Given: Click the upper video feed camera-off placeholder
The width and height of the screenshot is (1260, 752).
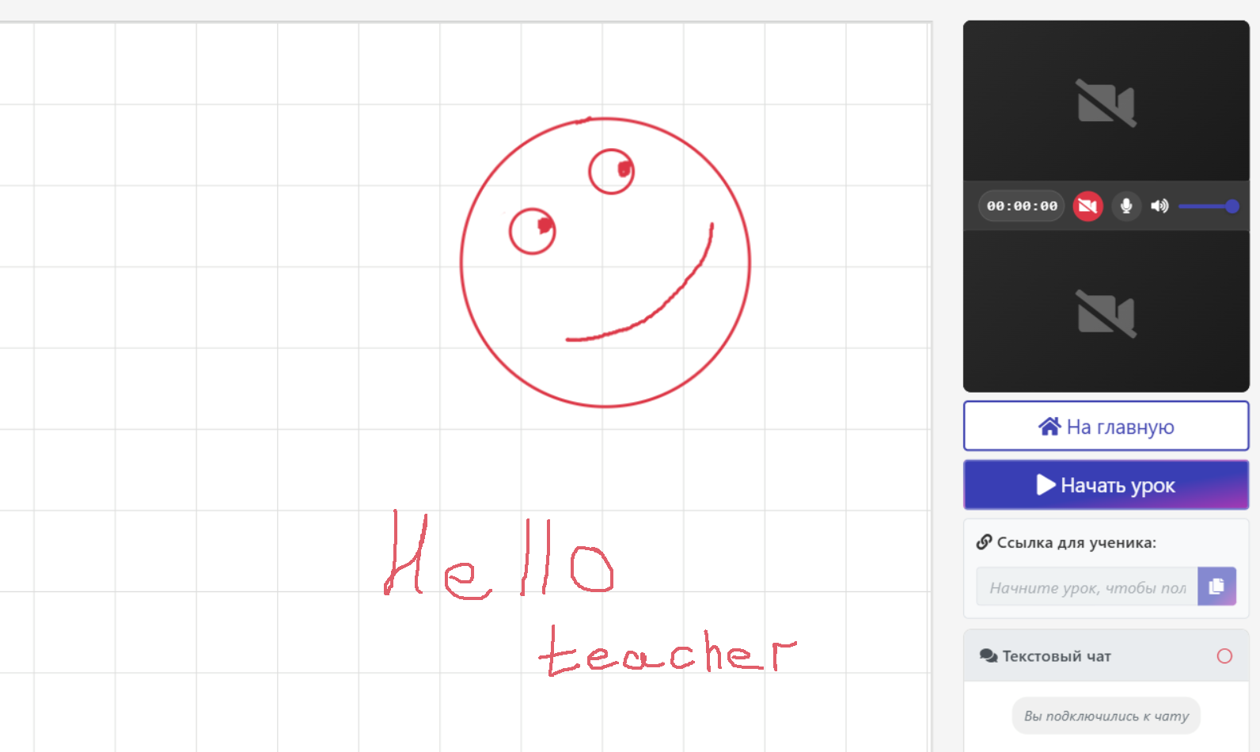Looking at the screenshot, I should click(1106, 103).
